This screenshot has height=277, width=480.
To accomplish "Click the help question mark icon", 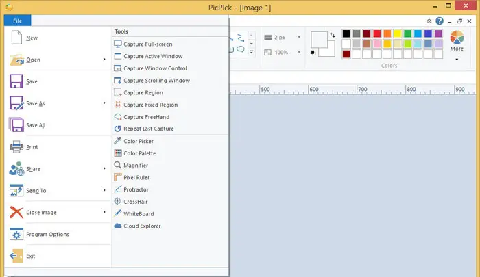I will (440, 21).
